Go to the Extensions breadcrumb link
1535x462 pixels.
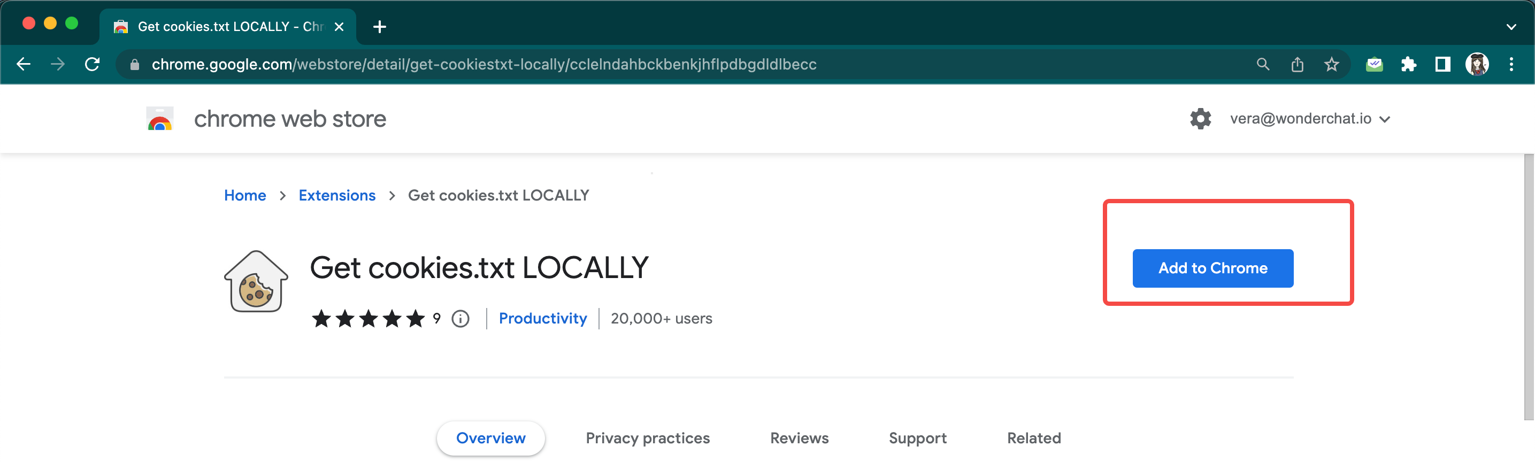pos(336,196)
